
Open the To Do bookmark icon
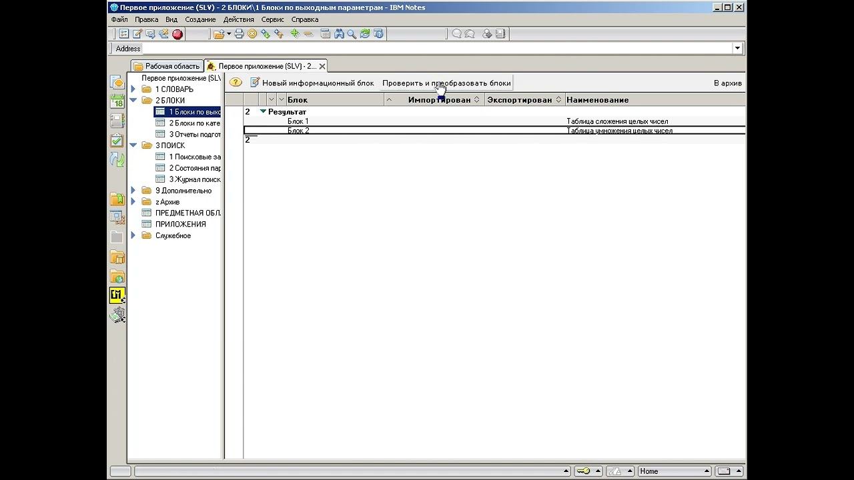point(117,140)
